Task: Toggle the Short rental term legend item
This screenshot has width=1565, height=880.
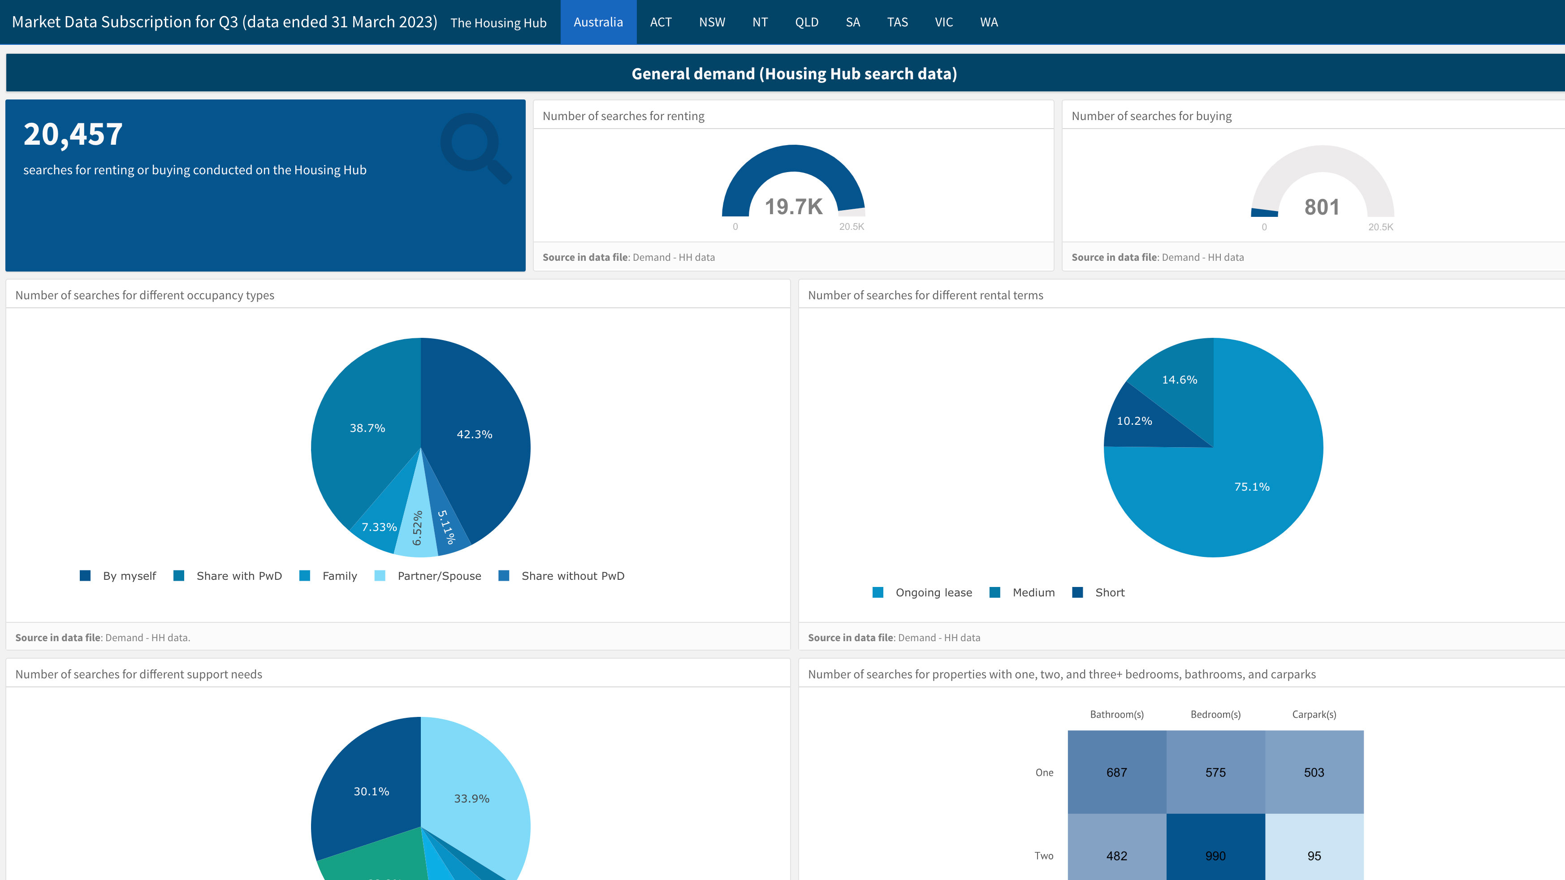Action: tap(1109, 592)
